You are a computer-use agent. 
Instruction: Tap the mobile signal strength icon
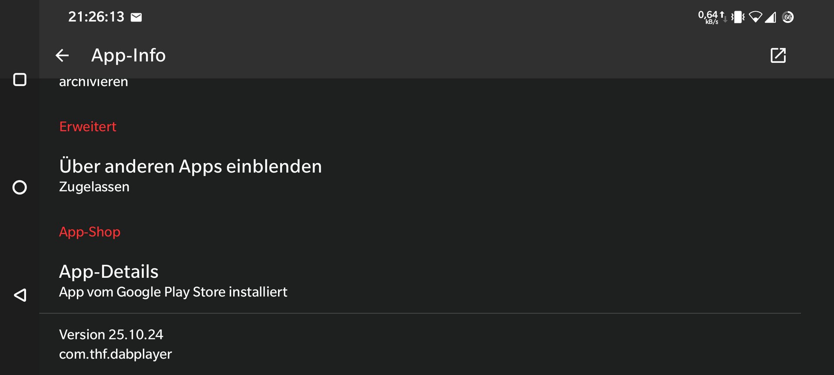tap(771, 17)
